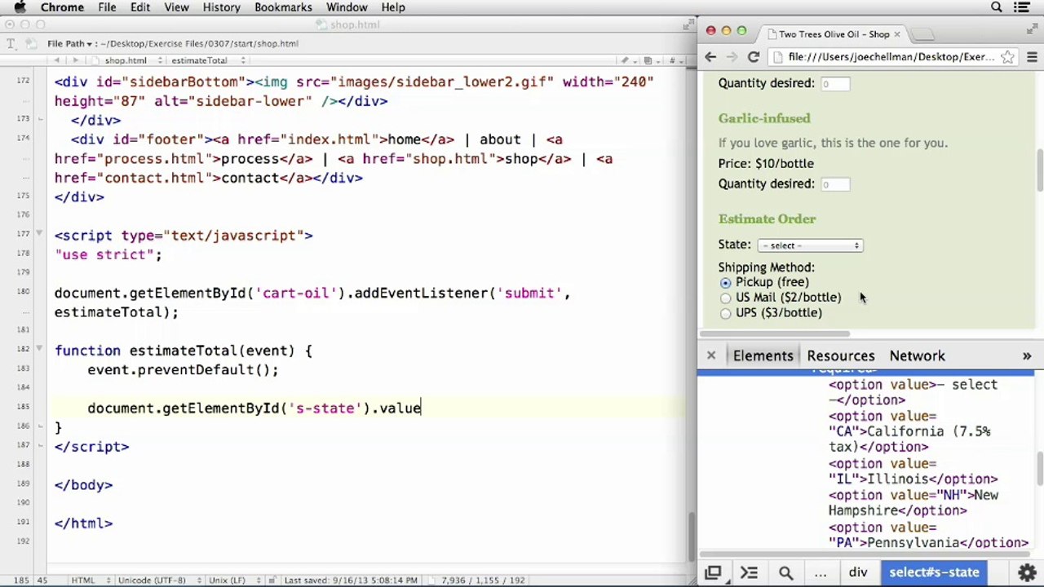Screen dimensions: 1044x587
Task: Select the Pickup (free) radio button
Action: [725, 283]
